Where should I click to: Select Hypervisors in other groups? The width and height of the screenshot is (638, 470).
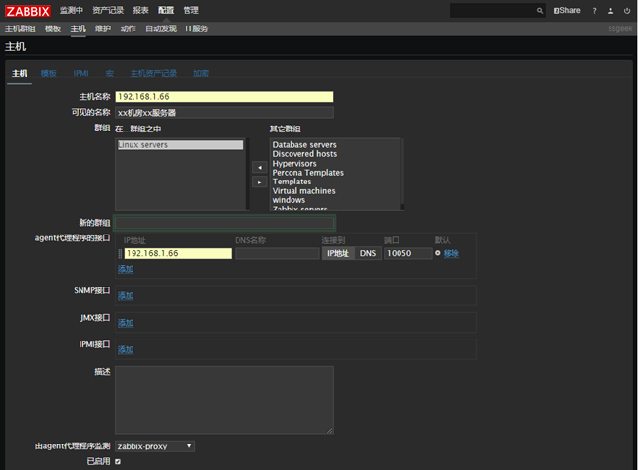click(x=294, y=164)
